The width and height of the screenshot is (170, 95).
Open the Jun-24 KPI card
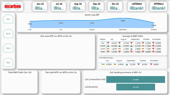[40, 6]
